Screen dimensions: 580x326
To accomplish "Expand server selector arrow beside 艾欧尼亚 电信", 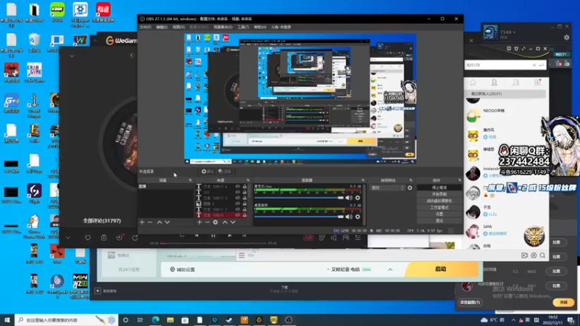I will pyautogui.click(x=390, y=269).
